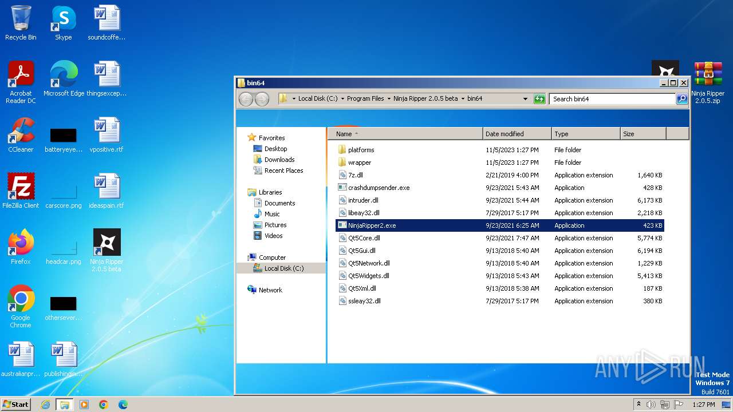Click Windows Explorer taskbar button
Image resolution: width=733 pixels, height=412 pixels.
click(65, 405)
